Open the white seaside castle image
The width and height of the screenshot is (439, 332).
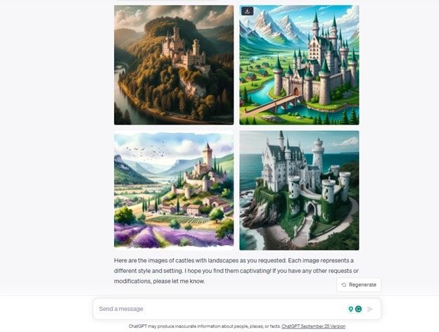click(299, 191)
